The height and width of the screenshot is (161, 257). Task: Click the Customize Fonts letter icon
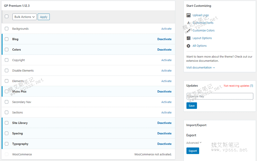(188, 23)
